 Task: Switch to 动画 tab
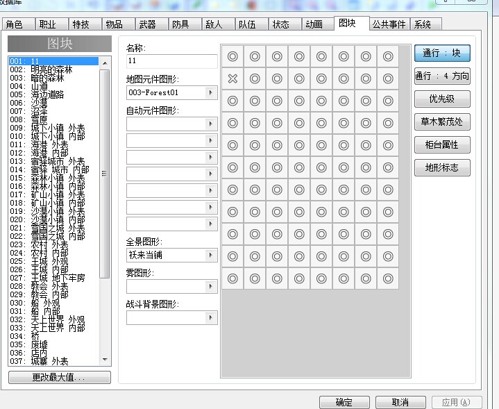[x=318, y=24]
